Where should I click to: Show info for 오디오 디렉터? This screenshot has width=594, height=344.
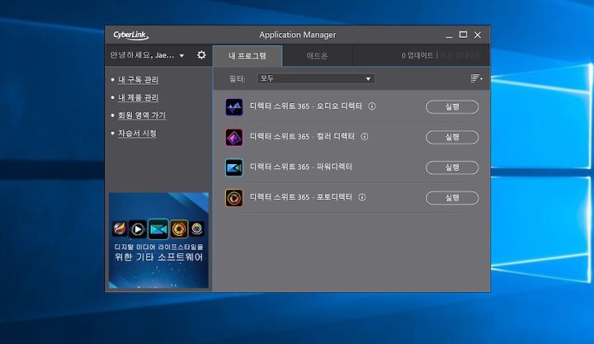coord(372,106)
